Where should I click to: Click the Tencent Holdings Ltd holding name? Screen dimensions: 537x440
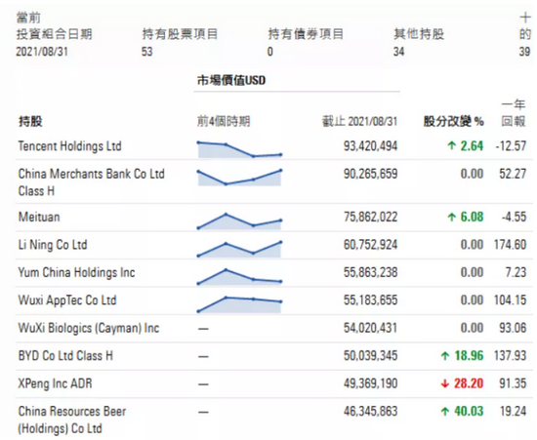pyautogui.click(x=70, y=146)
